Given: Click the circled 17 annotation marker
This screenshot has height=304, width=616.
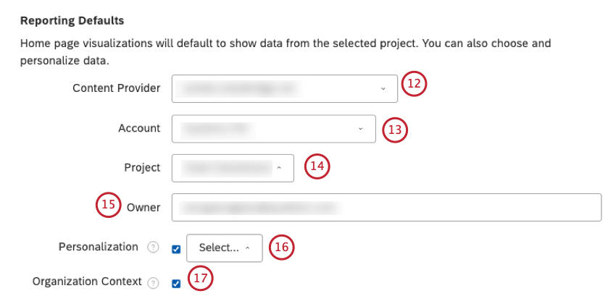Looking at the screenshot, I should (201, 279).
